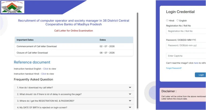Click chevron on 'lot of delay' FAQ row

(130, 94)
